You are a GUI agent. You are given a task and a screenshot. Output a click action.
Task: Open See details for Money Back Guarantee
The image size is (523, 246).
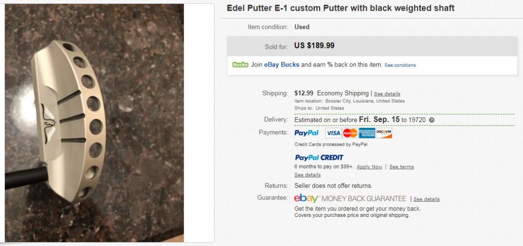coord(427,199)
